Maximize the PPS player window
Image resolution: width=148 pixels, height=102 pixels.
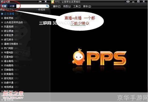coord(138,2)
